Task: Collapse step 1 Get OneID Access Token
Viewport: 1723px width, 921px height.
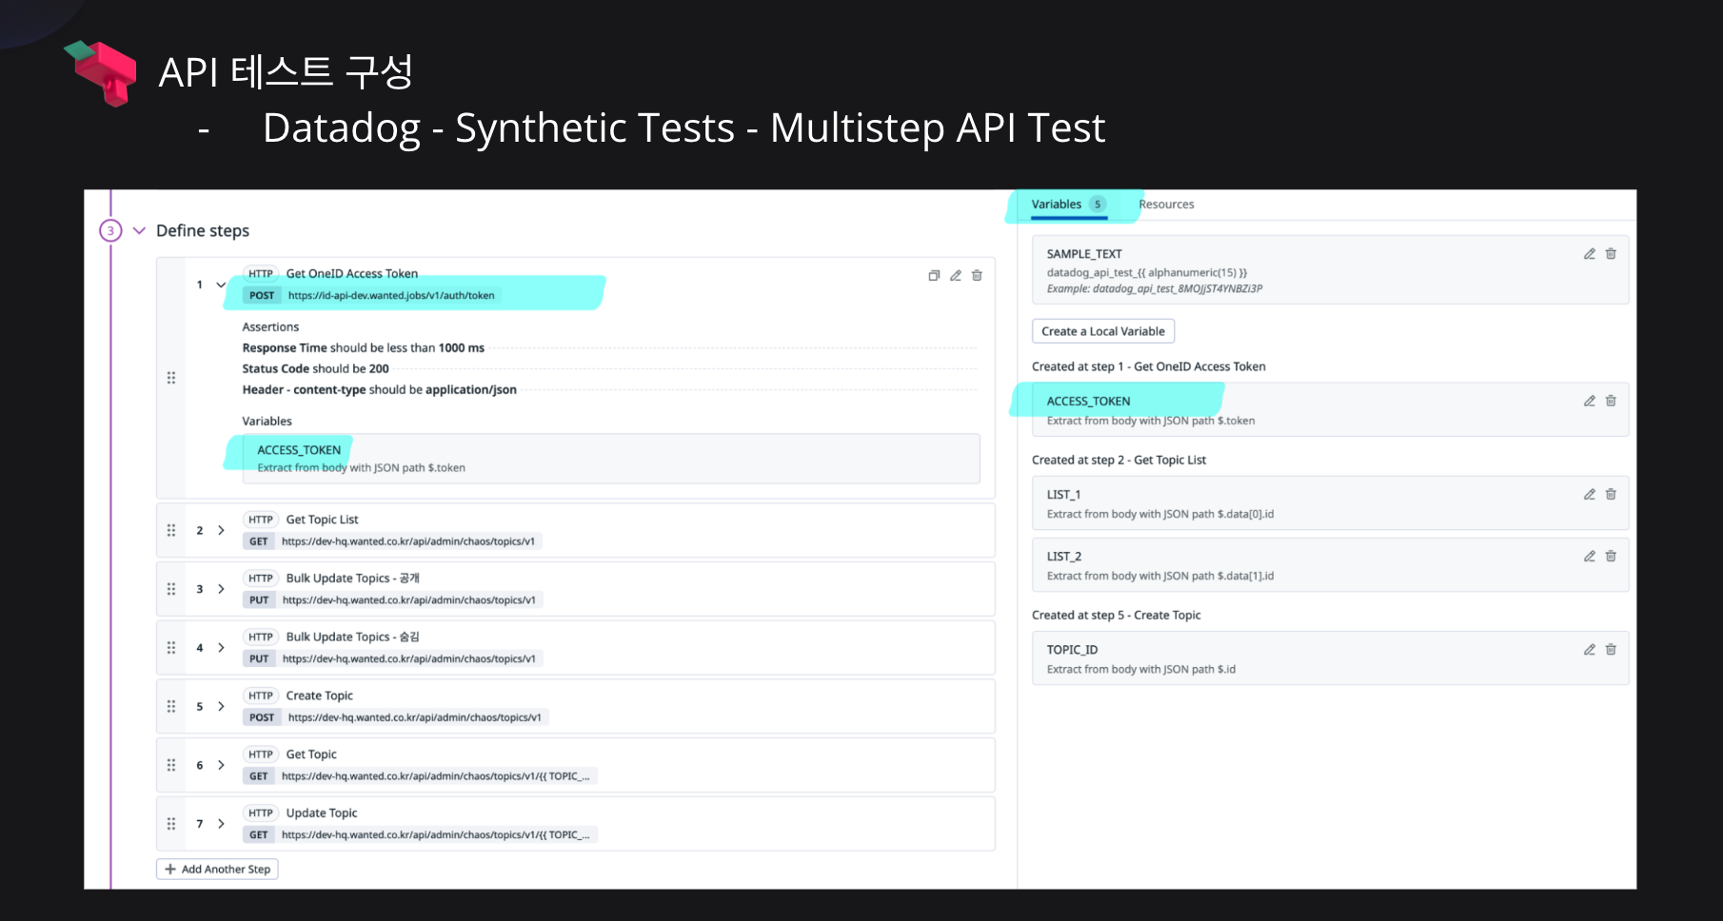Action: [221, 284]
